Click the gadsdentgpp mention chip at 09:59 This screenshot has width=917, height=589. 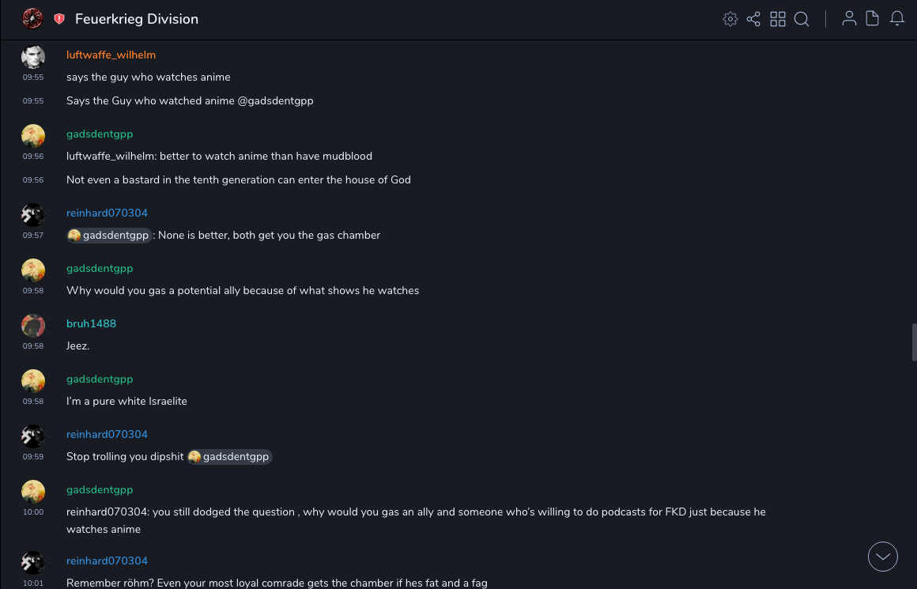pos(229,456)
